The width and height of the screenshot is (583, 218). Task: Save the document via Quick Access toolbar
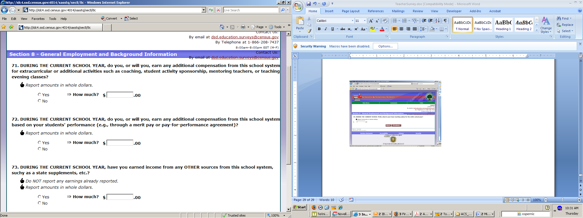click(x=309, y=4)
